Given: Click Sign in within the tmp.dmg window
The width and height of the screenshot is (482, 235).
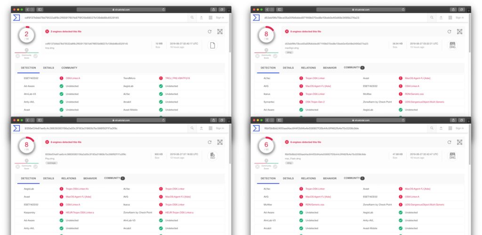Looking at the screenshot, I should point(220,17).
